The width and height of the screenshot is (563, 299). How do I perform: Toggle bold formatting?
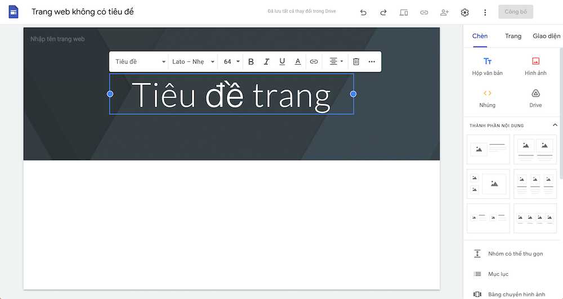click(251, 62)
